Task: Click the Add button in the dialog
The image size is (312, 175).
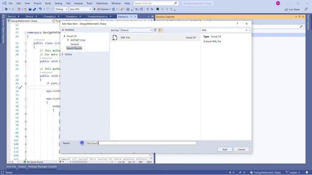Action: tap(224, 149)
